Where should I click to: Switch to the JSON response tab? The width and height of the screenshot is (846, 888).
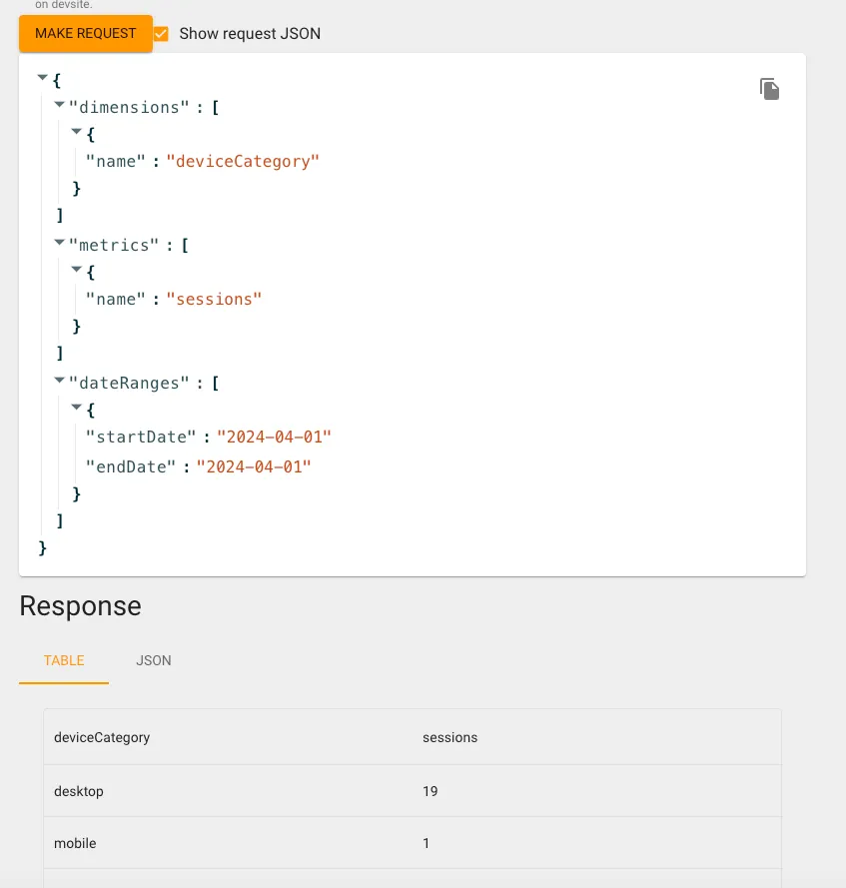tap(154, 660)
